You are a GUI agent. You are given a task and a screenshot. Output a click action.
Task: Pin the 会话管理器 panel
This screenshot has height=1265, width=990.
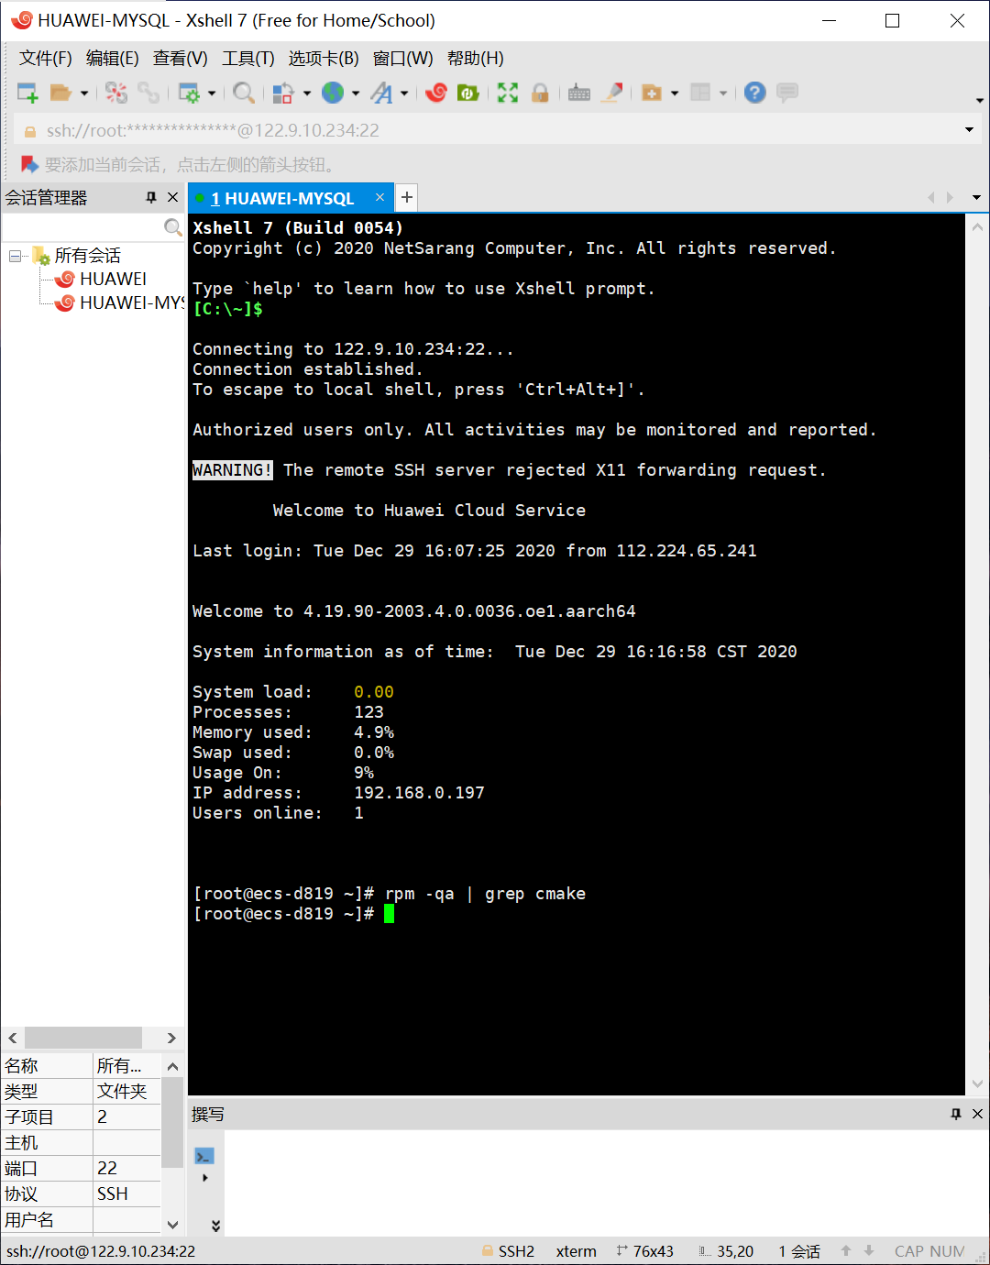pyautogui.click(x=151, y=197)
